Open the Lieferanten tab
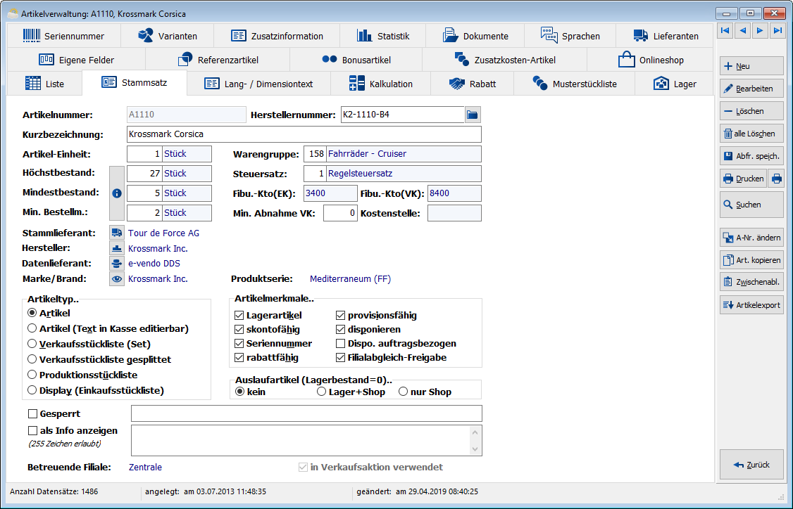The width and height of the screenshot is (793, 509). 665,36
